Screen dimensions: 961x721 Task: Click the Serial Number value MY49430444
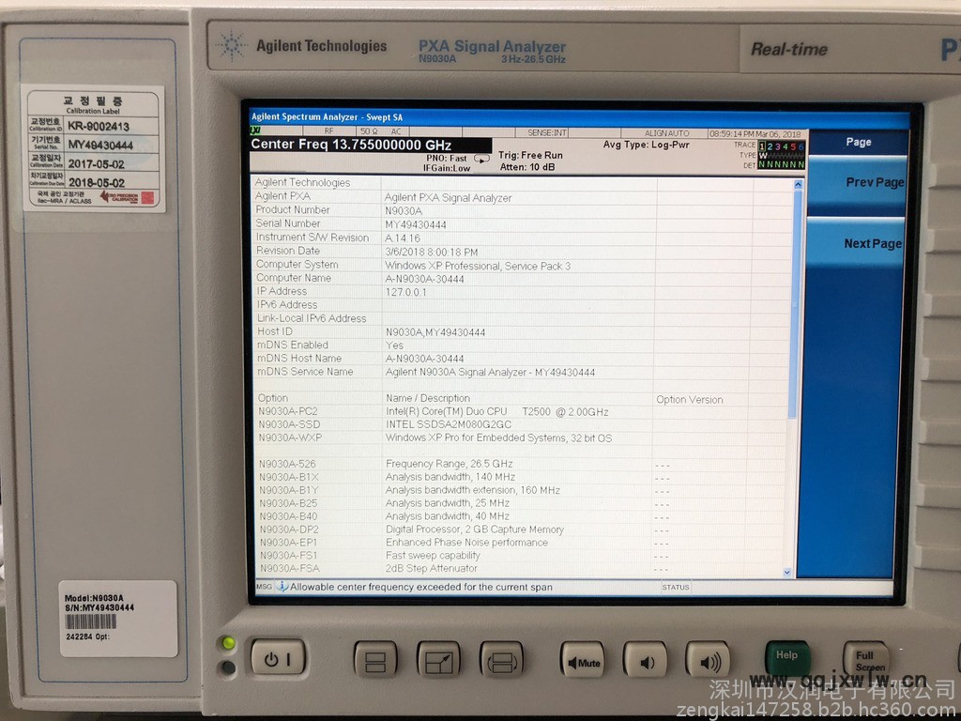pyautogui.click(x=416, y=224)
